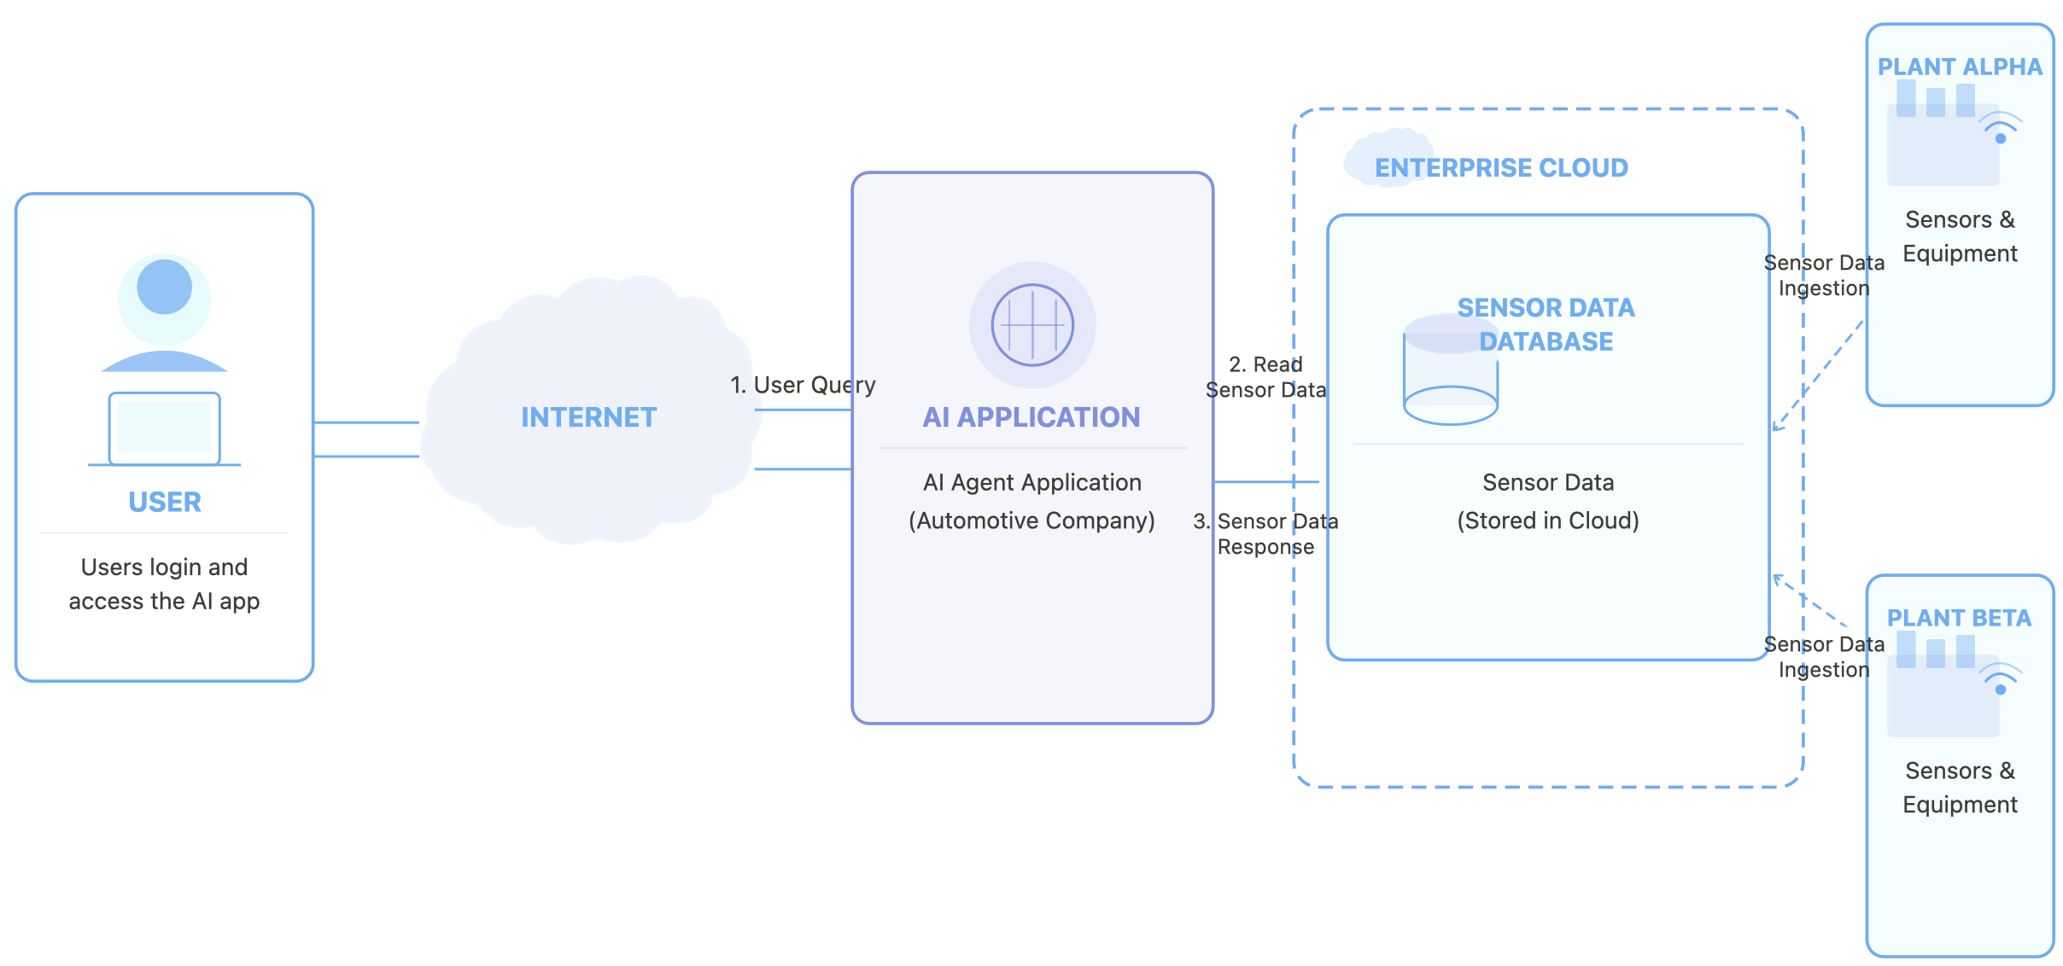
Task: Click the small cloud icon behind Enterprise Cloud
Action: point(1388,159)
